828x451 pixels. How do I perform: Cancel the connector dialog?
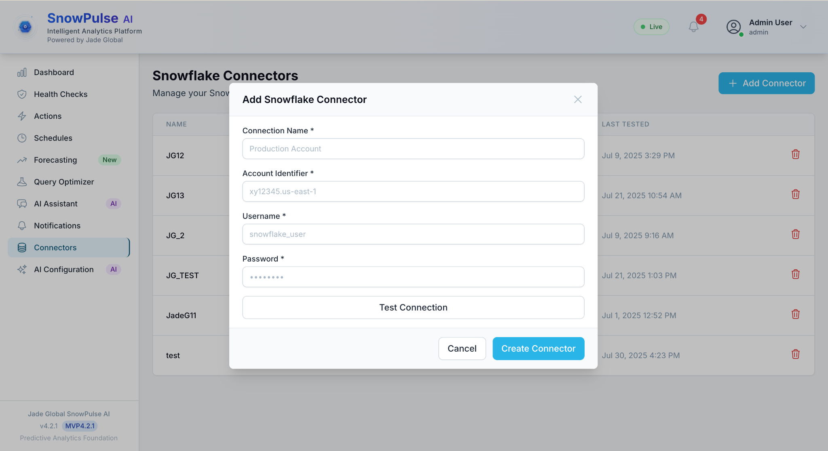click(x=462, y=348)
